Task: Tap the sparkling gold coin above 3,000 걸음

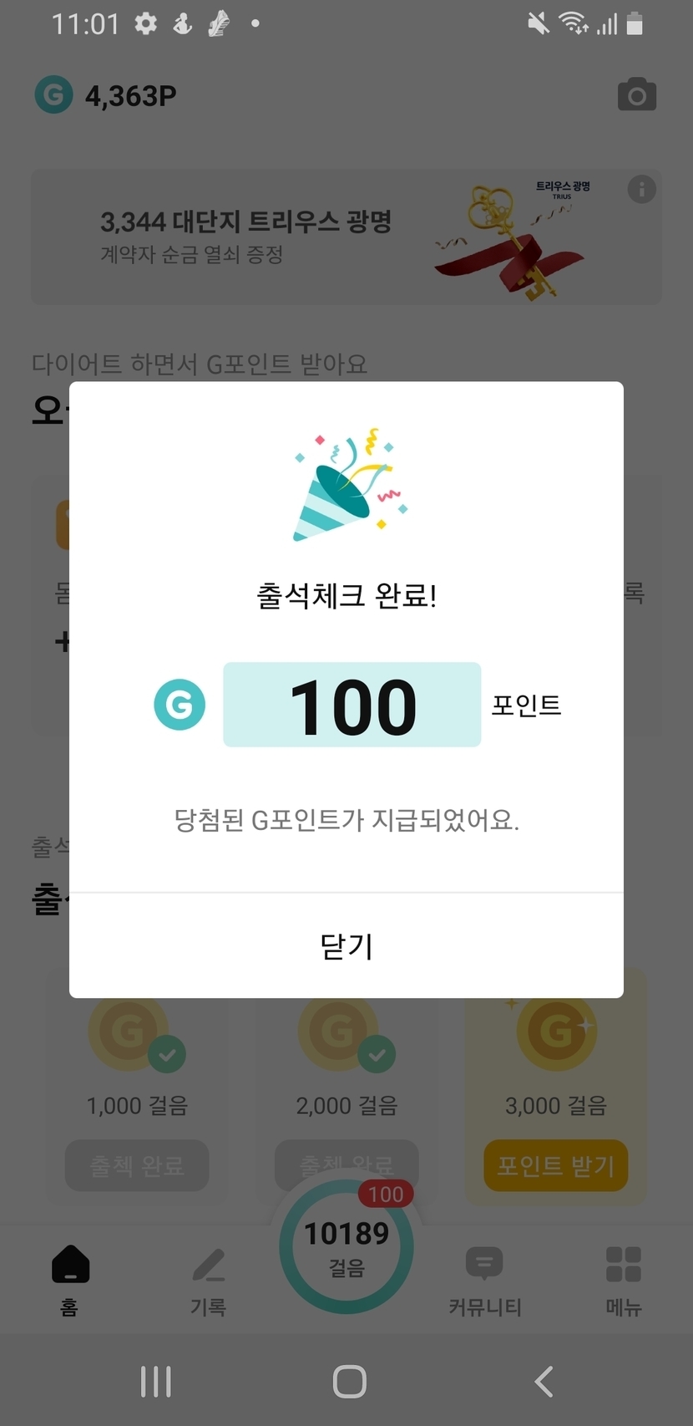Action: click(x=556, y=1033)
